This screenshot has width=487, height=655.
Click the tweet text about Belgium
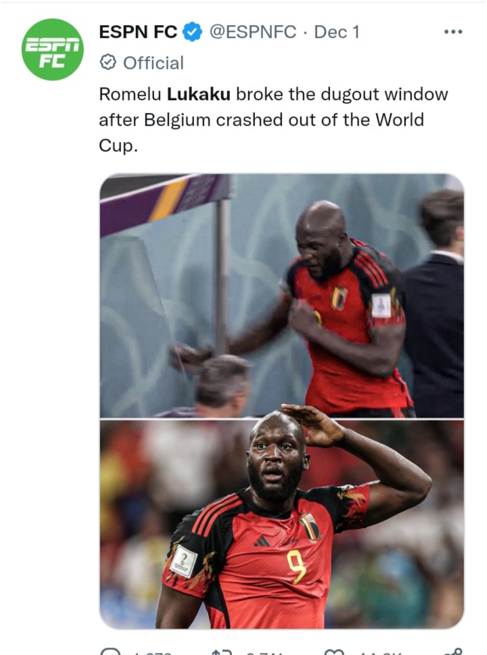coord(273,120)
